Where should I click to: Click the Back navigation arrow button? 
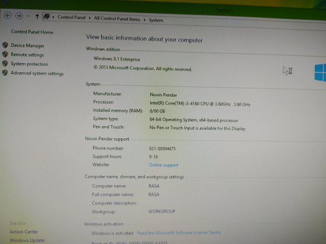click(8, 16)
